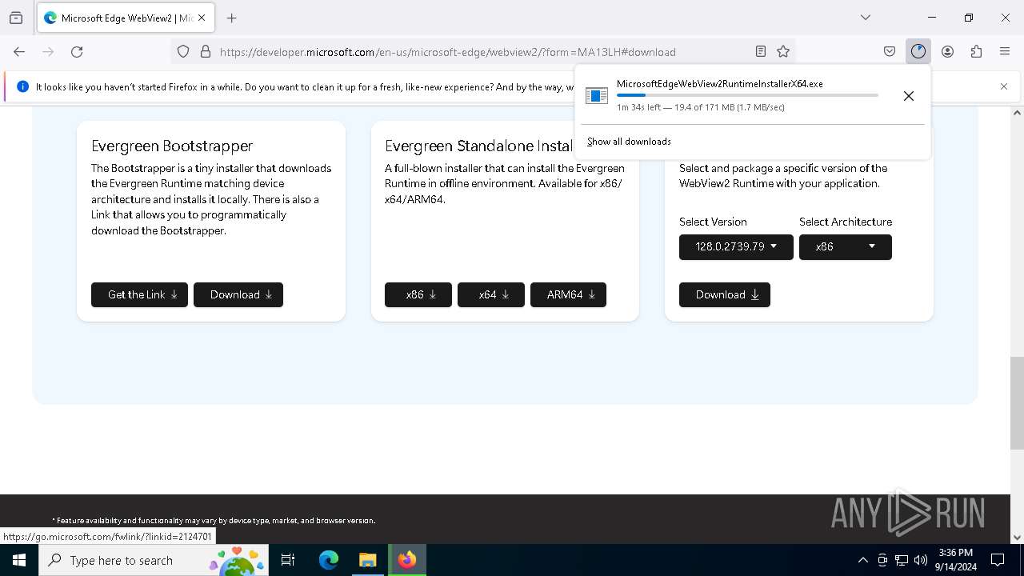The height and width of the screenshot is (576, 1024).
Task: Open the Windows Start menu
Action: (x=19, y=560)
